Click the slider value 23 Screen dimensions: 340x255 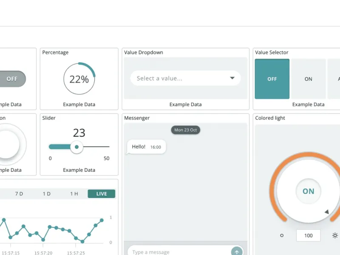point(79,133)
